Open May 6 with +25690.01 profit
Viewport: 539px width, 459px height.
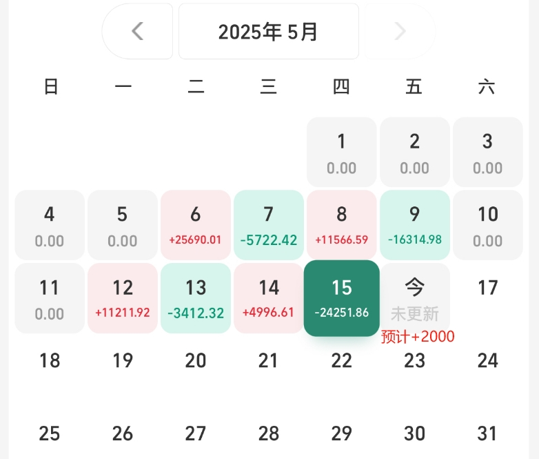pyautogui.click(x=196, y=225)
